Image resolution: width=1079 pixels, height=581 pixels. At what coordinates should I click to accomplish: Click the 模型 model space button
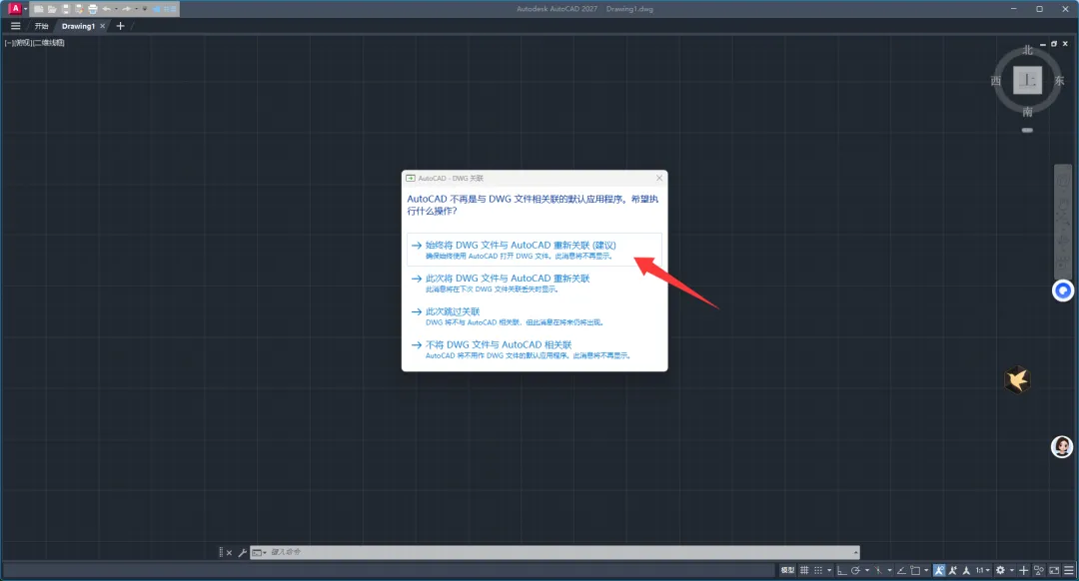coord(788,570)
